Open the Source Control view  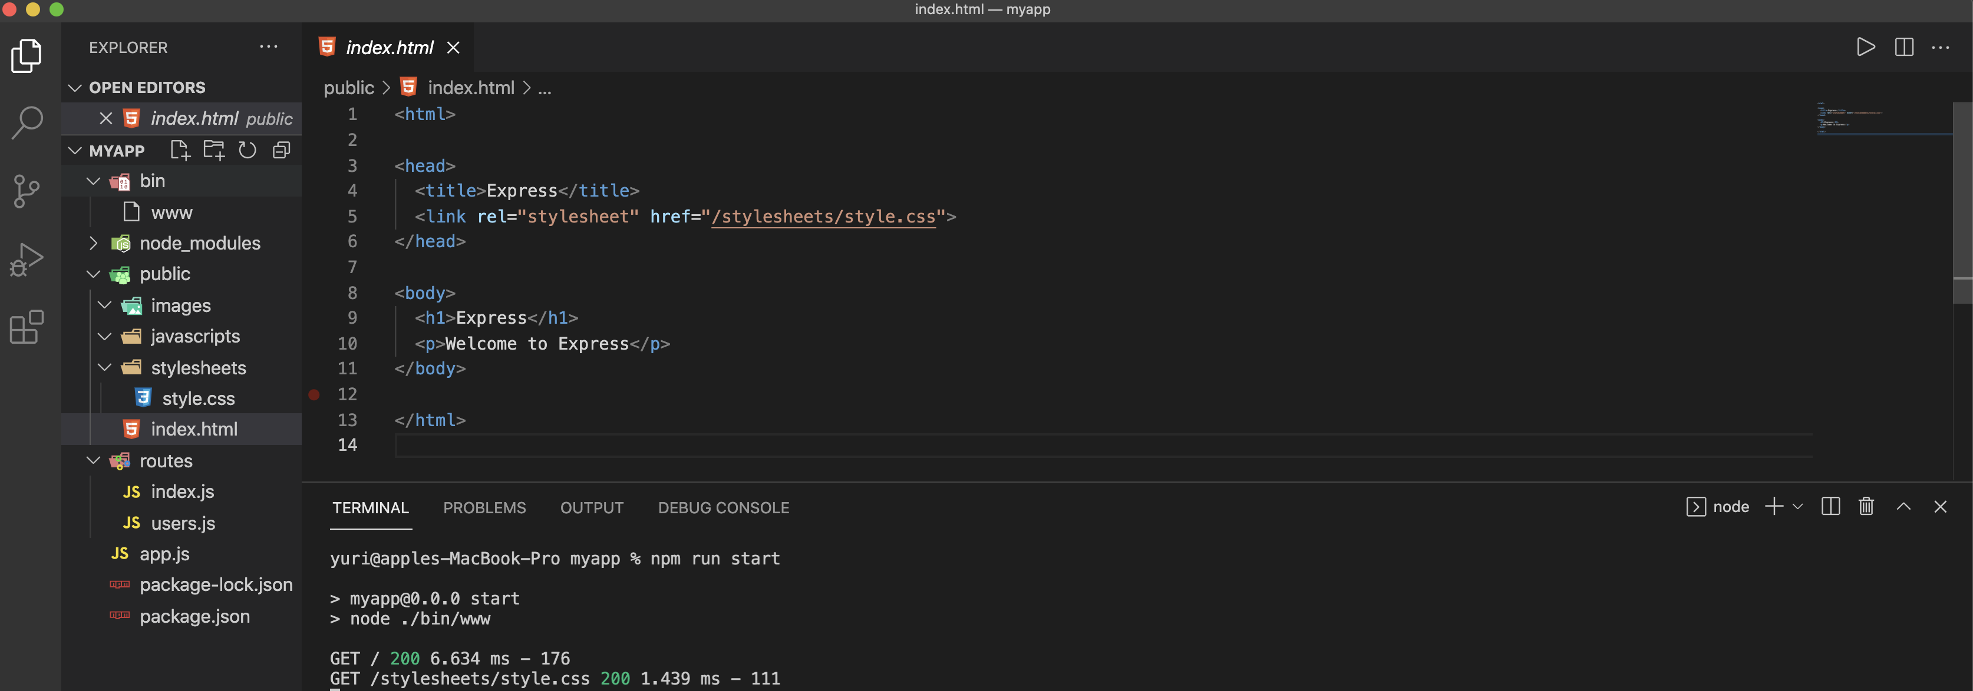pyautogui.click(x=27, y=191)
